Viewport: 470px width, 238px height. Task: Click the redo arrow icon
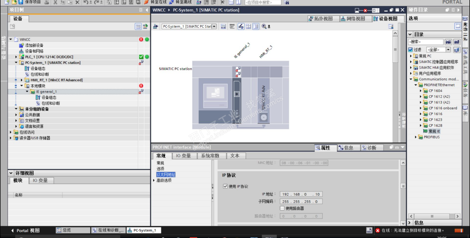[96, 2]
